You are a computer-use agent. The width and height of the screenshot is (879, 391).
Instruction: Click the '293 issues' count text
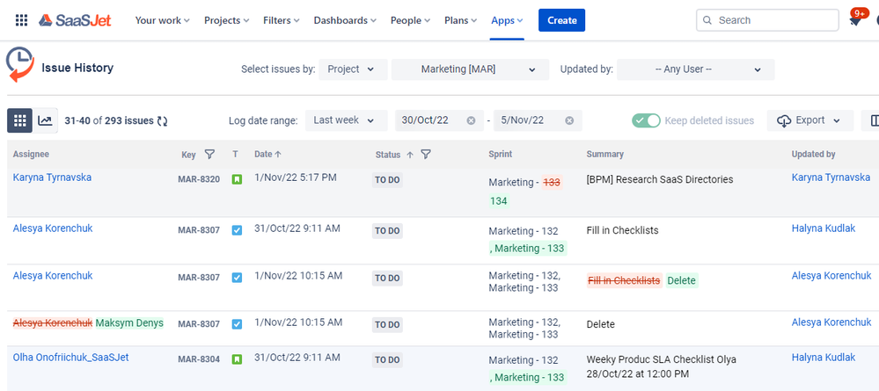pyautogui.click(x=129, y=120)
